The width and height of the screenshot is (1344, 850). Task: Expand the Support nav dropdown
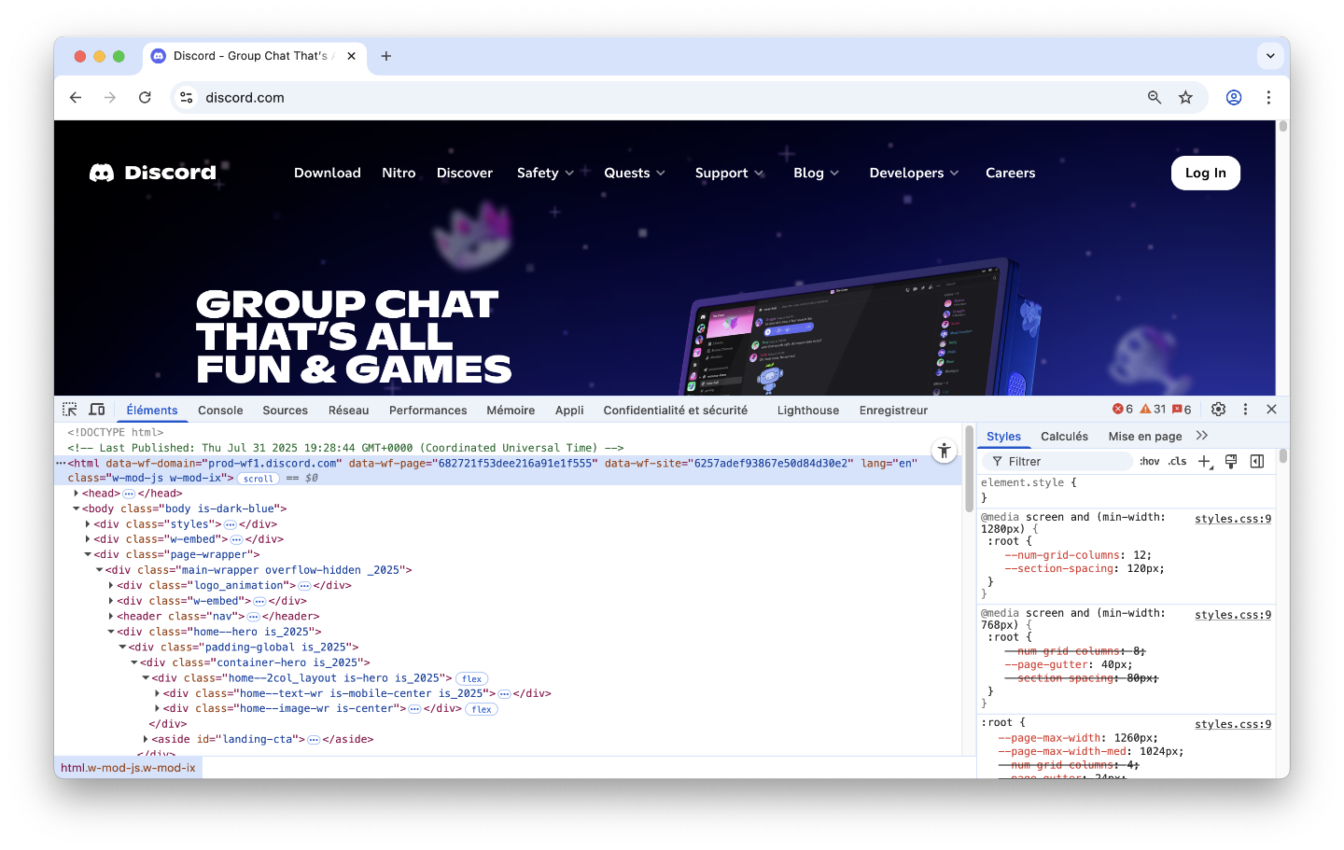coord(730,173)
